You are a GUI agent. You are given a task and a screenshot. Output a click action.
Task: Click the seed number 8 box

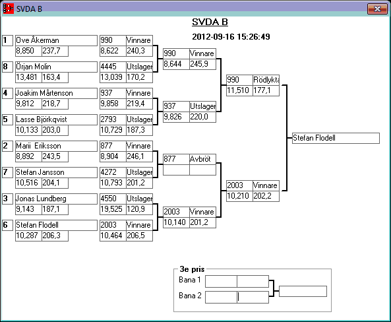(7, 67)
